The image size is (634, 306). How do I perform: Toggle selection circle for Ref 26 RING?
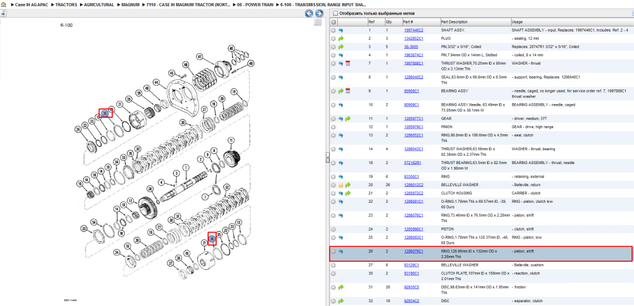tap(333, 252)
